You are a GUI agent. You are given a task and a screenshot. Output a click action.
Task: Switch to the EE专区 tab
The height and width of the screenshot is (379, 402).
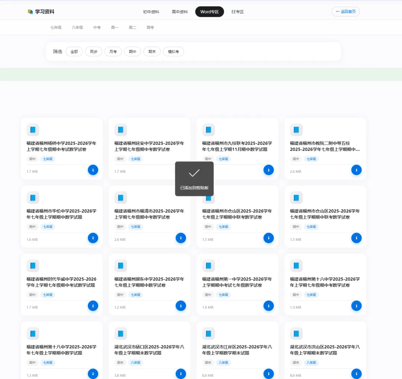click(x=237, y=12)
